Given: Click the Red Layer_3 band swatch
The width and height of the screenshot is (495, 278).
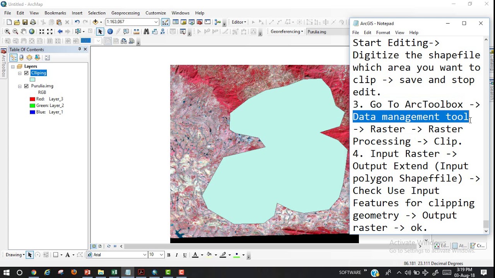Looking at the screenshot, I should point(32,99).
